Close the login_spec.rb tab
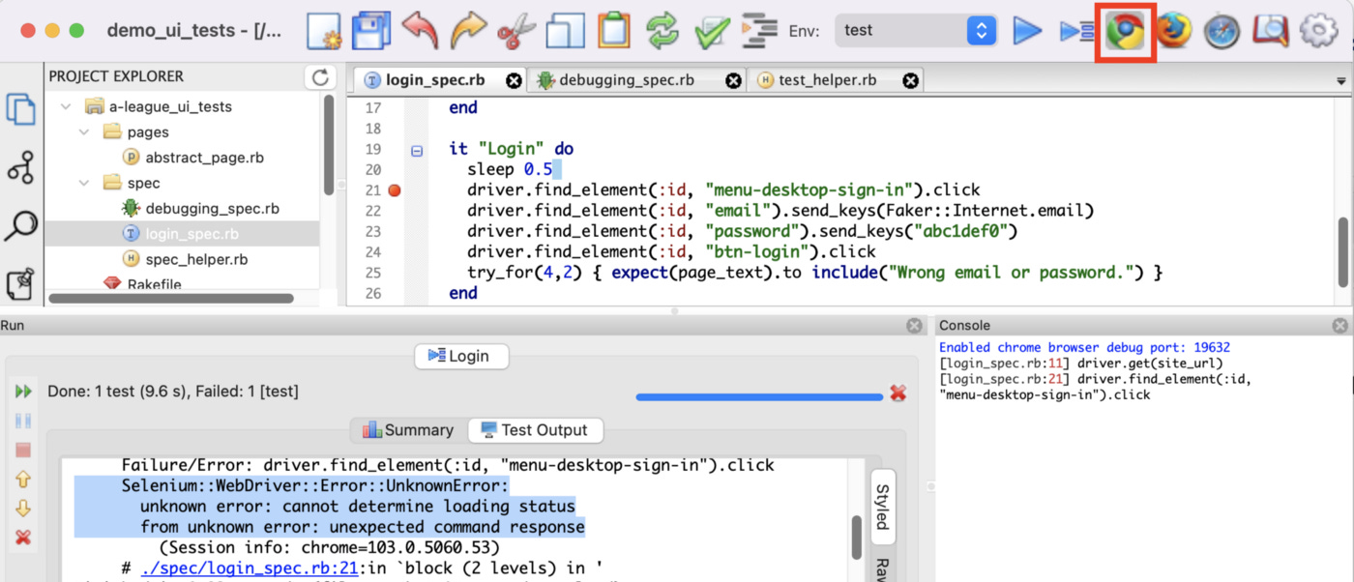 514,80
